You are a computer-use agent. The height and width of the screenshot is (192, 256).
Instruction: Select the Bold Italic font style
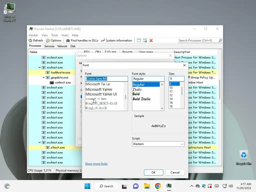(141, 99)
